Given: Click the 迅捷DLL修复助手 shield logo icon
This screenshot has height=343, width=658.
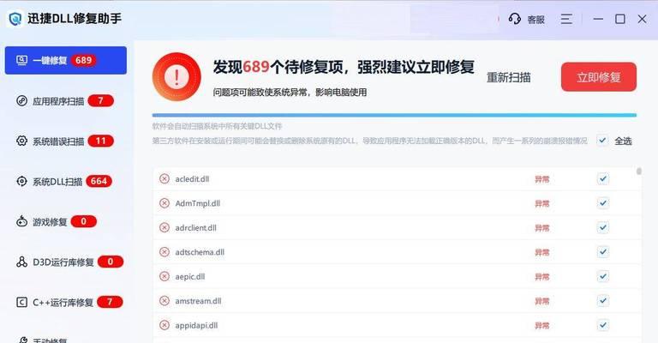Looking at the screenshot, I should pyautogui.click(x=15, y=19).
